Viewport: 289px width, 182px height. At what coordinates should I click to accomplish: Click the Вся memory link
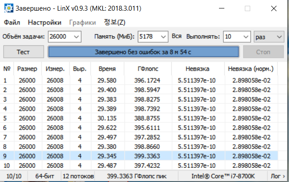pyautogui.click(x=177, y=36)
